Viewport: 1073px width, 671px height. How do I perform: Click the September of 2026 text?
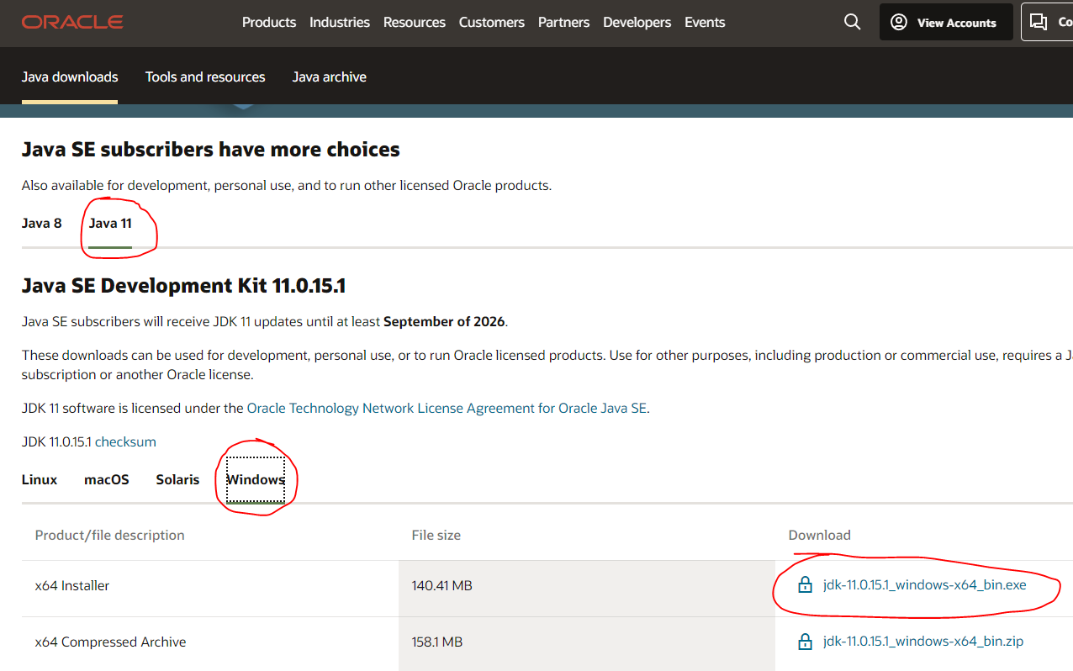coord(444,321)
